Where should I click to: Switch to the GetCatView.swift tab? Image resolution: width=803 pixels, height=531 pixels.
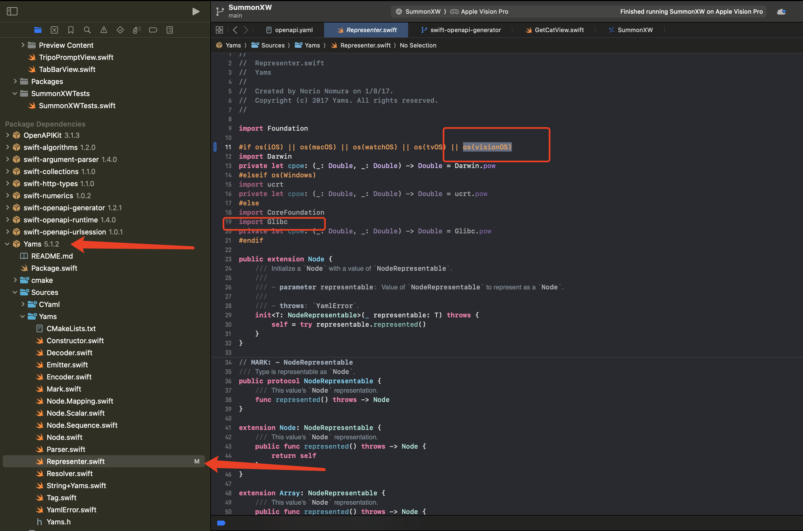point(559,30)
